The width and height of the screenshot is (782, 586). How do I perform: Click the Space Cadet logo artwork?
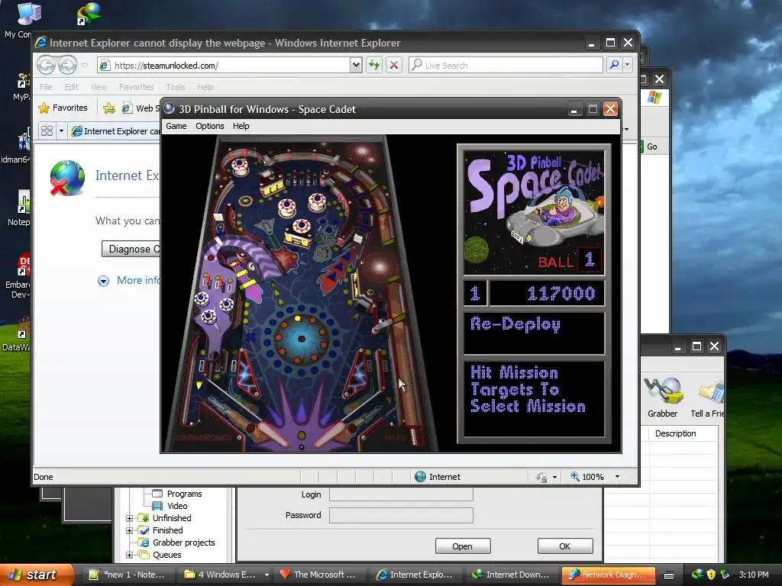534,213
